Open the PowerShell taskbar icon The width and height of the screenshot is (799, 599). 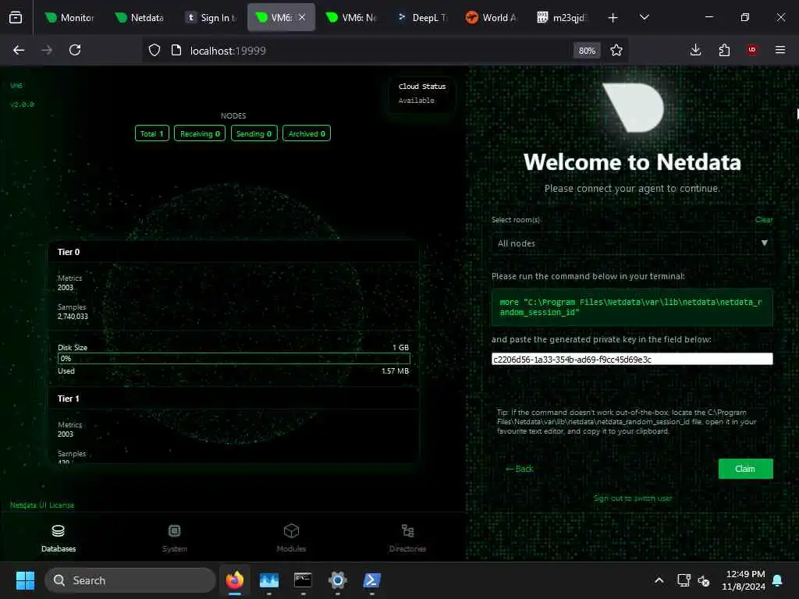pos(371,580)
